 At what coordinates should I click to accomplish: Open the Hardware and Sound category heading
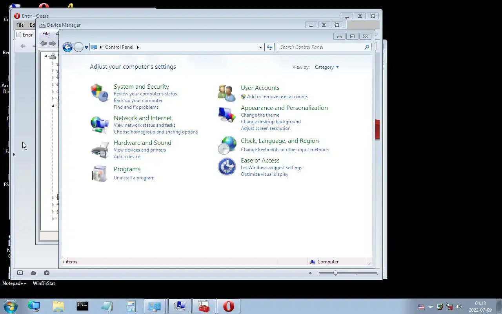point(142,143)
